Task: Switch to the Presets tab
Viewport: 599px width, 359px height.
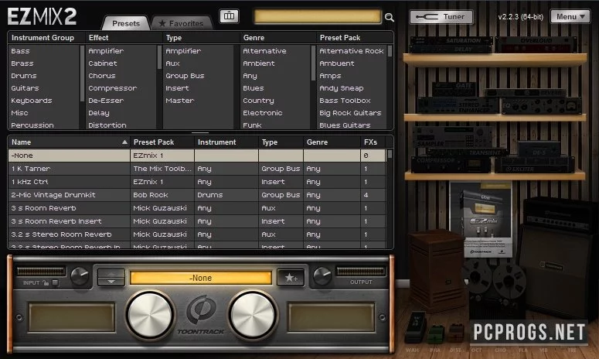Action: coord(126,23)
